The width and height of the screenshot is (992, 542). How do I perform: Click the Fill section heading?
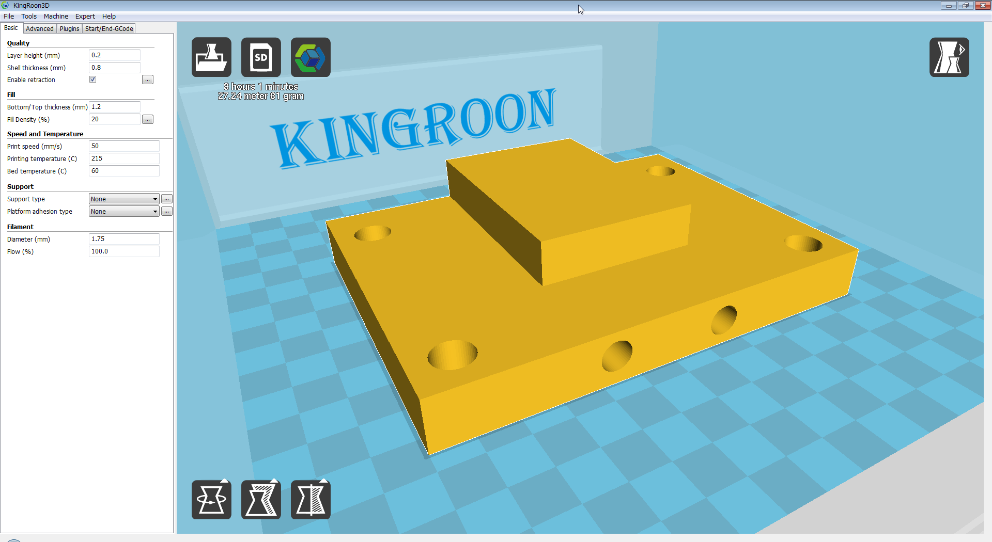[11, 95]
